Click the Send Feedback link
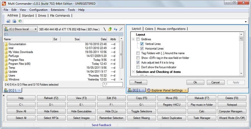The width and height of the screenshot is (251, 129). point(101,125)
